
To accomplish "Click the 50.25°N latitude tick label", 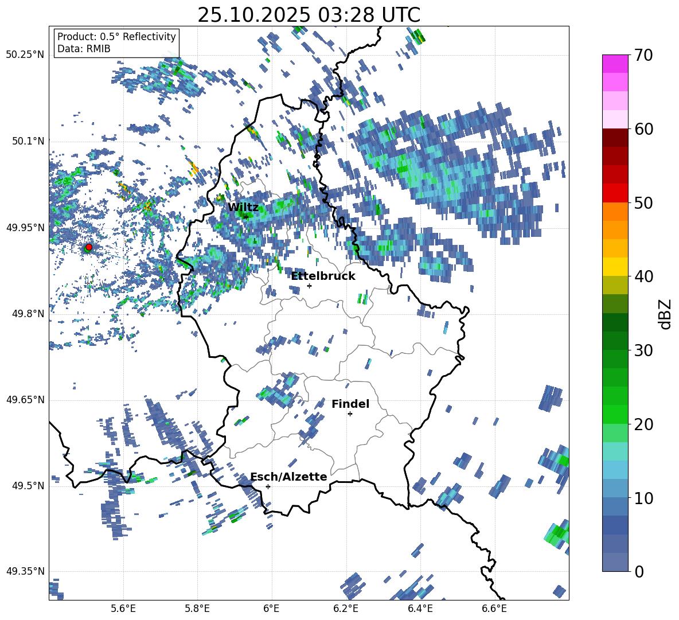I will pyautogui.click(x=25, y=54).
